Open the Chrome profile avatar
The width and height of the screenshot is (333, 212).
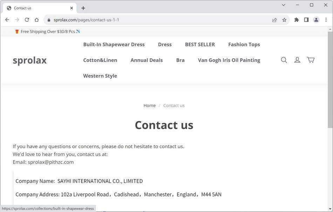[x=316, y=20]
